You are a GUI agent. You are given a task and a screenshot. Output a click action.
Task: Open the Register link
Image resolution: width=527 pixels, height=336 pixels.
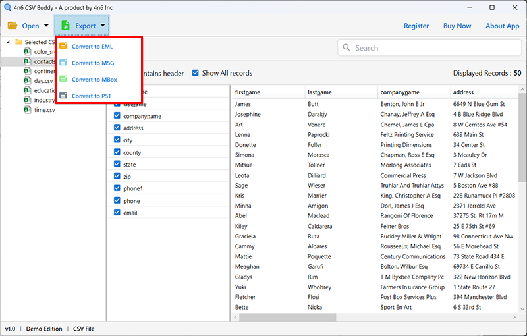point(416,26)
